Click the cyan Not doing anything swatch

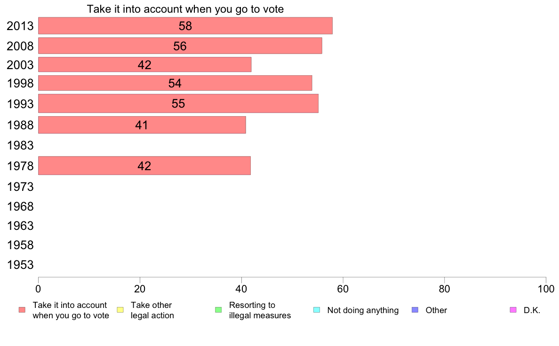[317, 310]
